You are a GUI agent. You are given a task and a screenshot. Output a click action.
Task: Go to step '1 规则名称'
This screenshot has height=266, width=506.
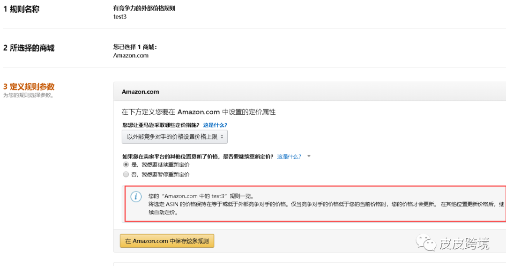pos(22,9)
